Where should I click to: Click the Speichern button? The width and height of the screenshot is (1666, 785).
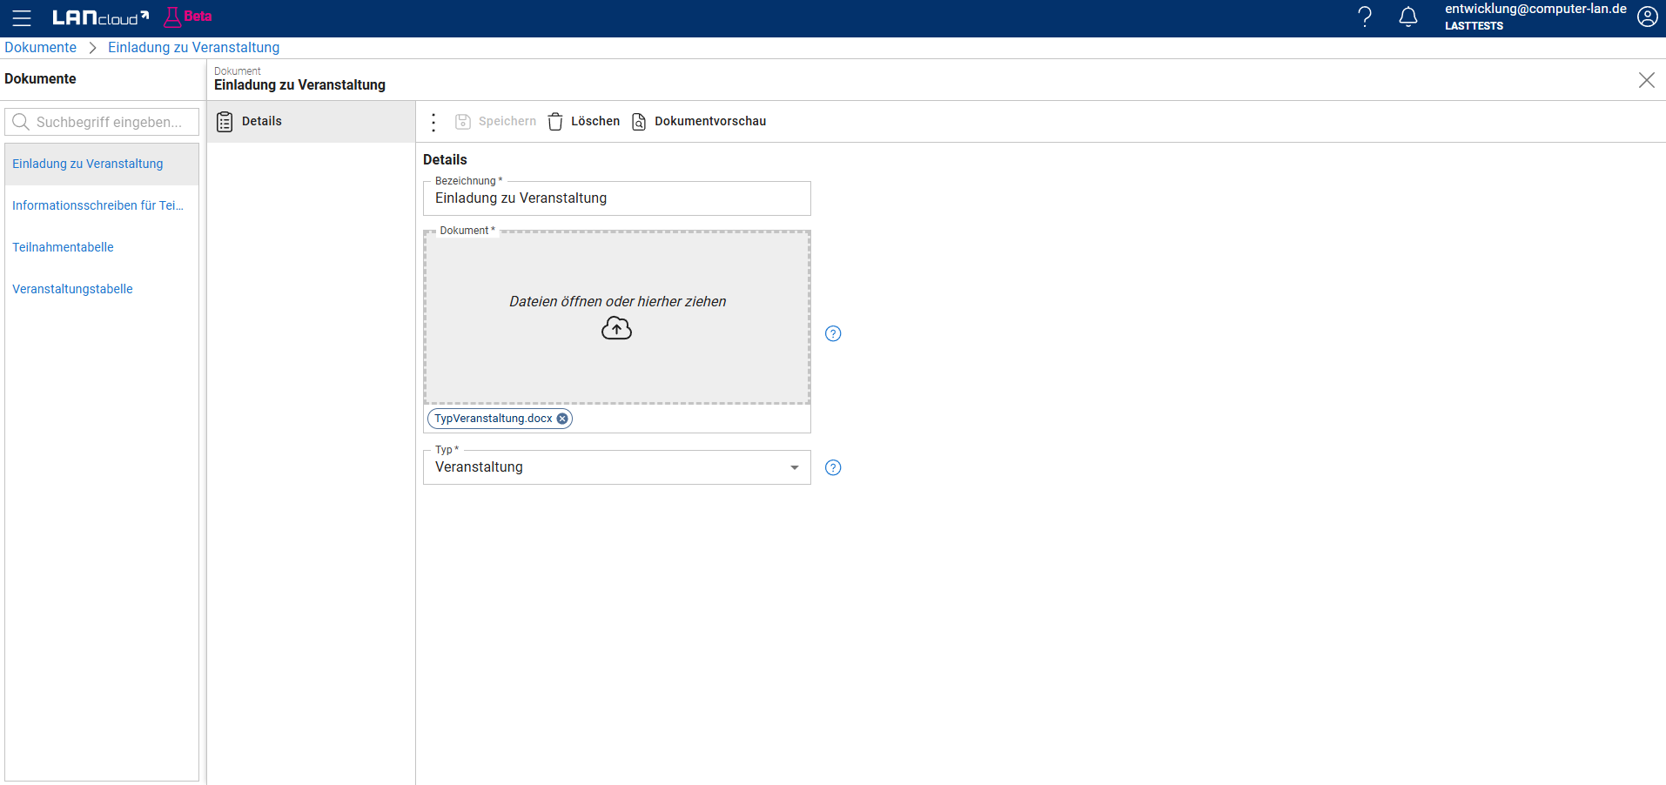click(495, 122)
